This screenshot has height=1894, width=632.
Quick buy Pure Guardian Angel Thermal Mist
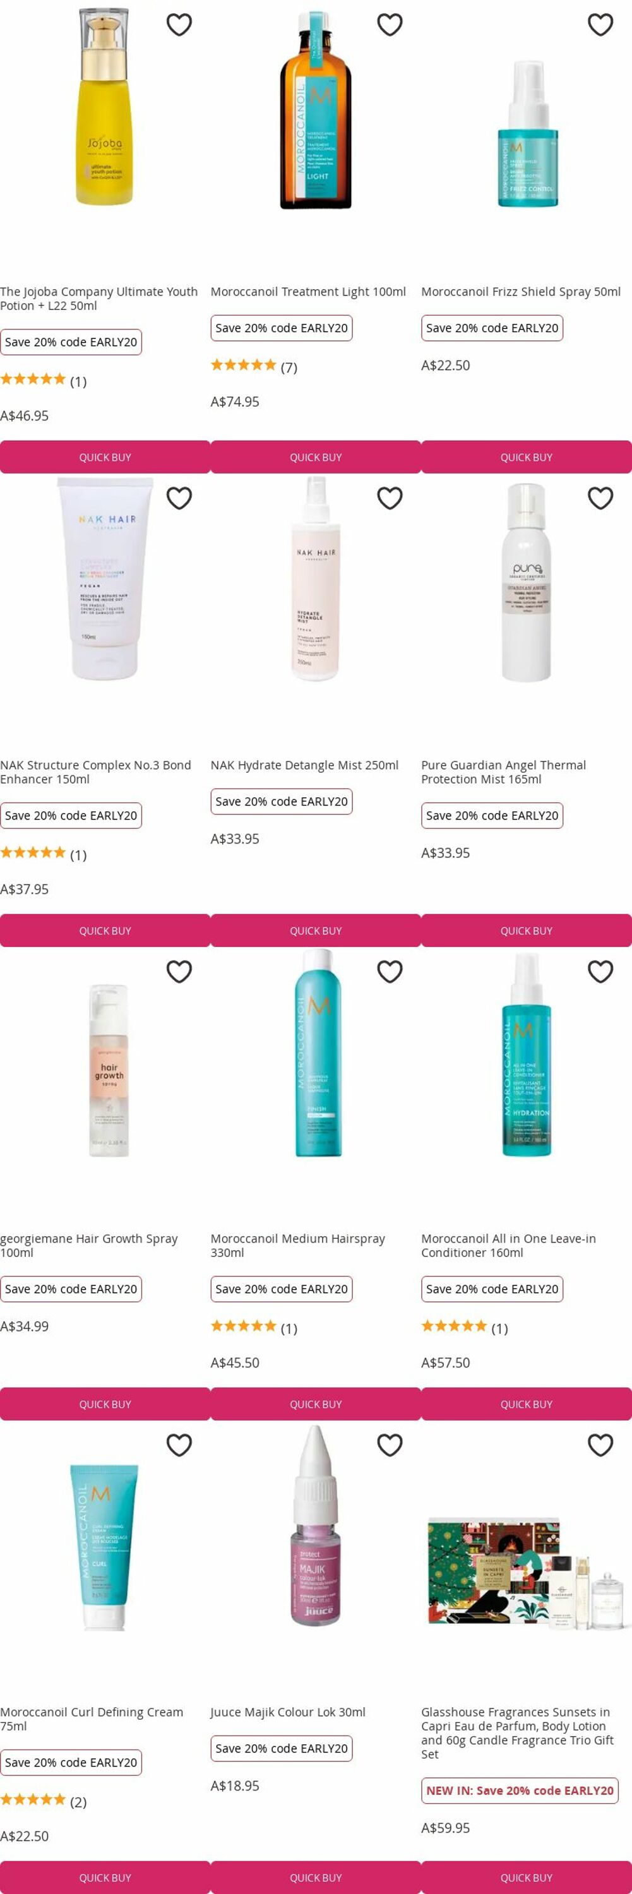coord(526,931)
